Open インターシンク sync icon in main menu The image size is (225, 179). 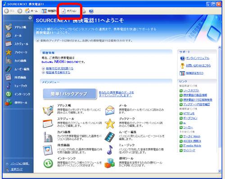[48, 163]
